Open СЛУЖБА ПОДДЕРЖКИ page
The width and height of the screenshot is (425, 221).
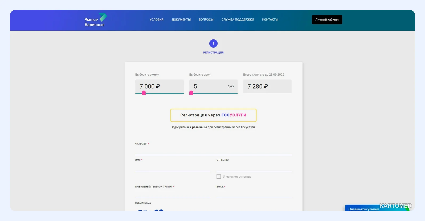(238, 20)
